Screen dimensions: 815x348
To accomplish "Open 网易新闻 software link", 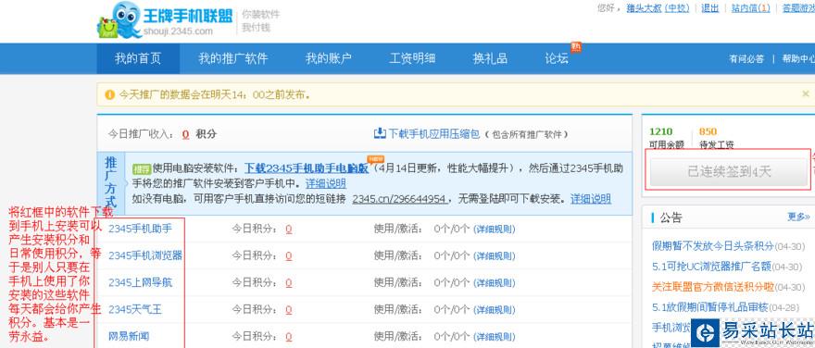I will click(x=129, y=337).
